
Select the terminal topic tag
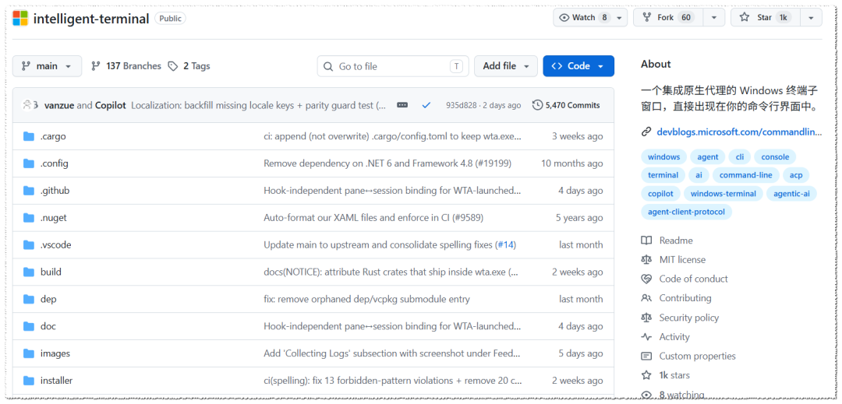pyautogui.click(x=663, y=175)
